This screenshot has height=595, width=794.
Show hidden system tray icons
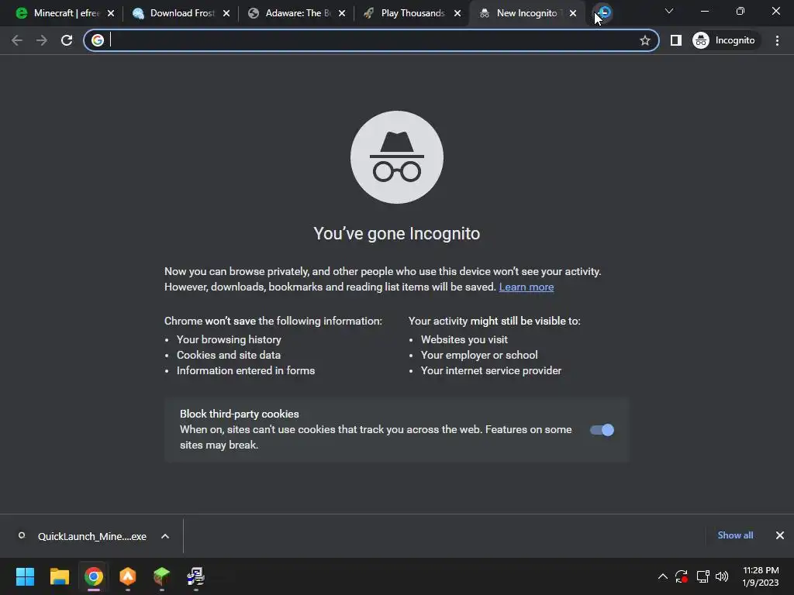[662, 576]
